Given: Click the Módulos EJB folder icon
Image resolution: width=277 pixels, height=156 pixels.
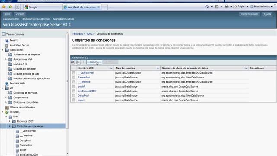Looking at the screenshot, I should 10,64.
